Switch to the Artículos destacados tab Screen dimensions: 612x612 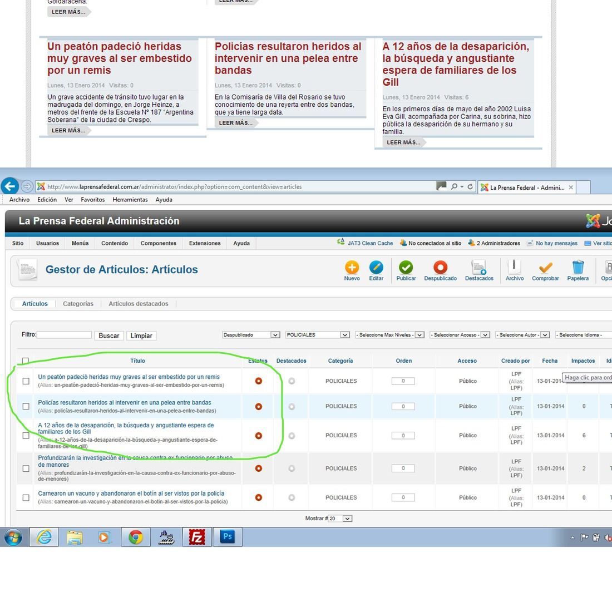[138, 304]
